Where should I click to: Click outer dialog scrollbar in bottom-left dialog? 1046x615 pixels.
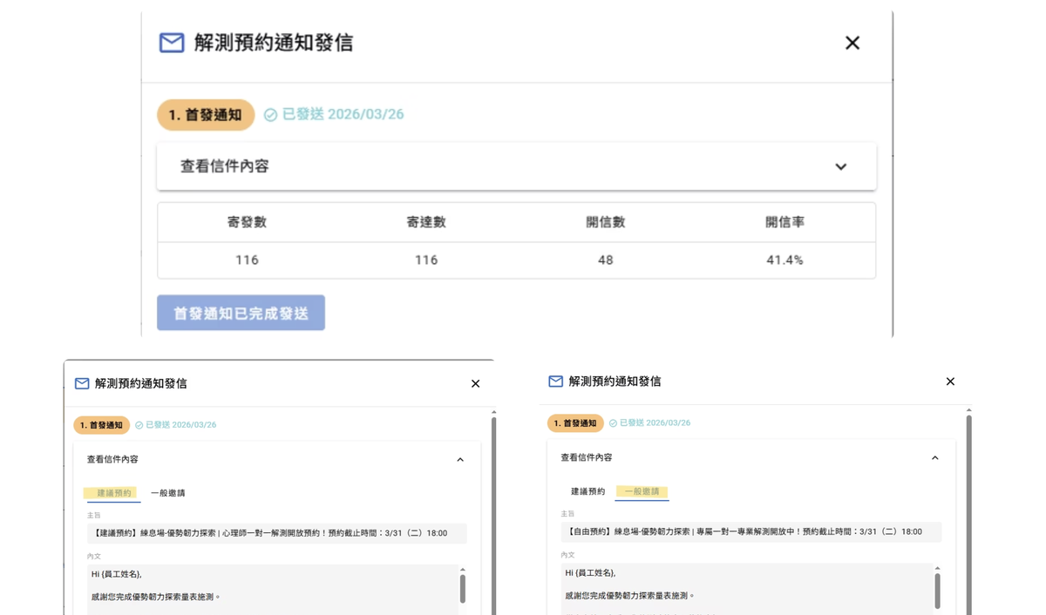[493, 514]
